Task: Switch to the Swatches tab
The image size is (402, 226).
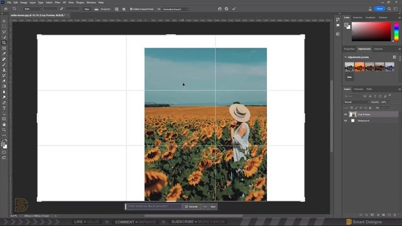Action: pyautogui.click(x=357, y=18)
